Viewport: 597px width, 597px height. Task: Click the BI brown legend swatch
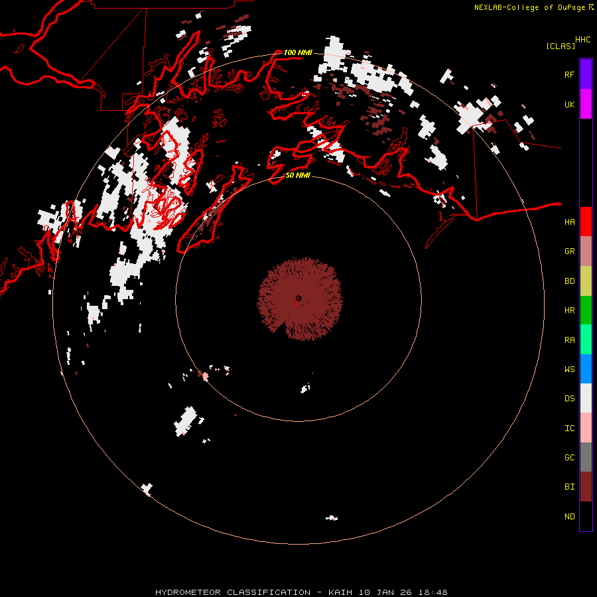tap(586, 487)
